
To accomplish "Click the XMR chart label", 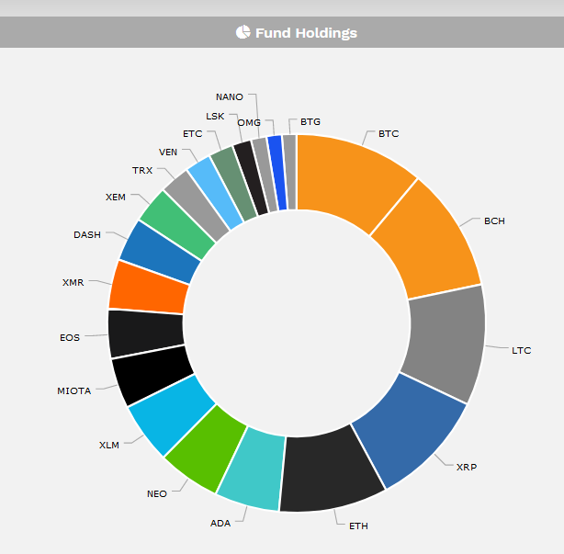I will click(x=73, y=282).
